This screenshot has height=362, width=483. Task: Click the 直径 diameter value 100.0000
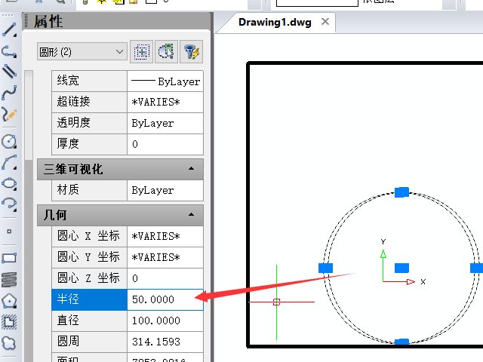point(165,321)
